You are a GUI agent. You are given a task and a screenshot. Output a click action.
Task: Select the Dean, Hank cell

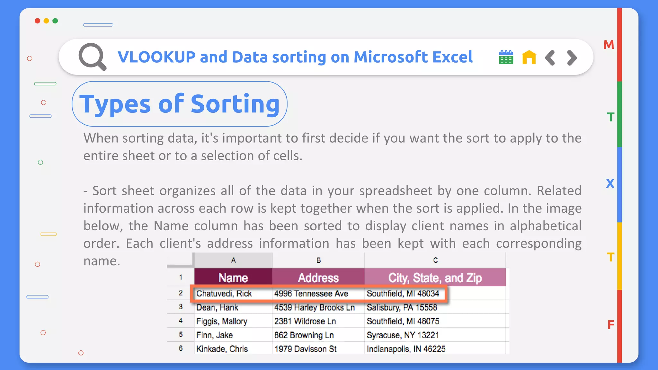tap(233, 307)
